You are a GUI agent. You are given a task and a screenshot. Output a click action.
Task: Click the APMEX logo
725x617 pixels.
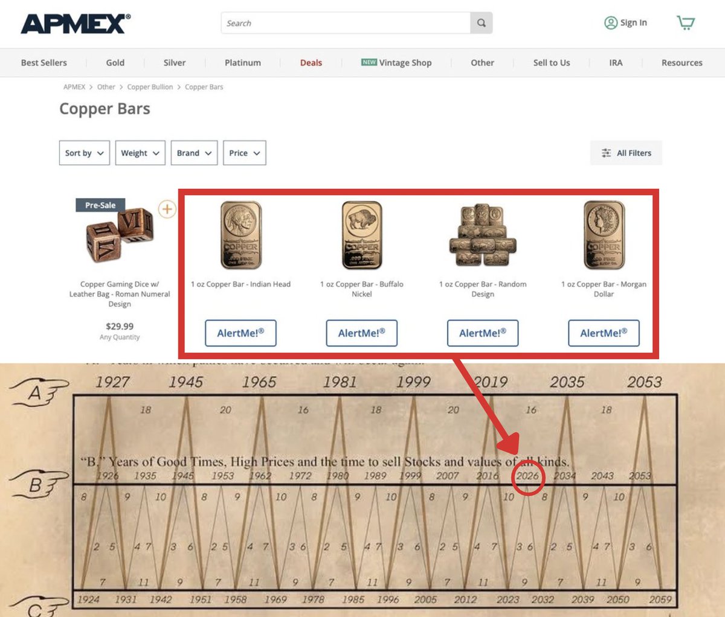click(76, 24)
